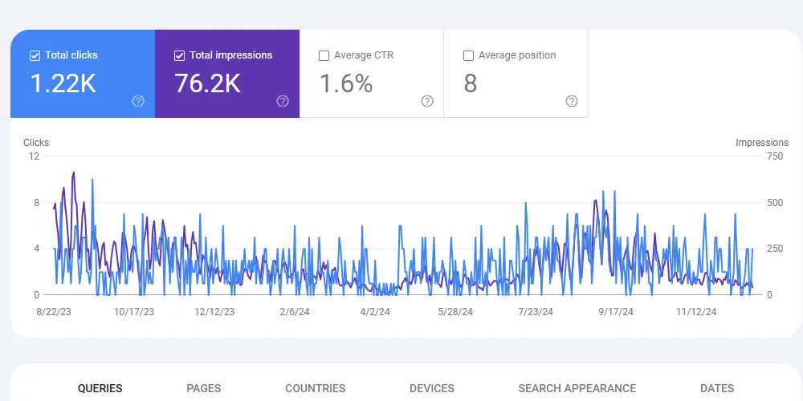Click the 1.6% average CTR value

(x=346, y=83)
